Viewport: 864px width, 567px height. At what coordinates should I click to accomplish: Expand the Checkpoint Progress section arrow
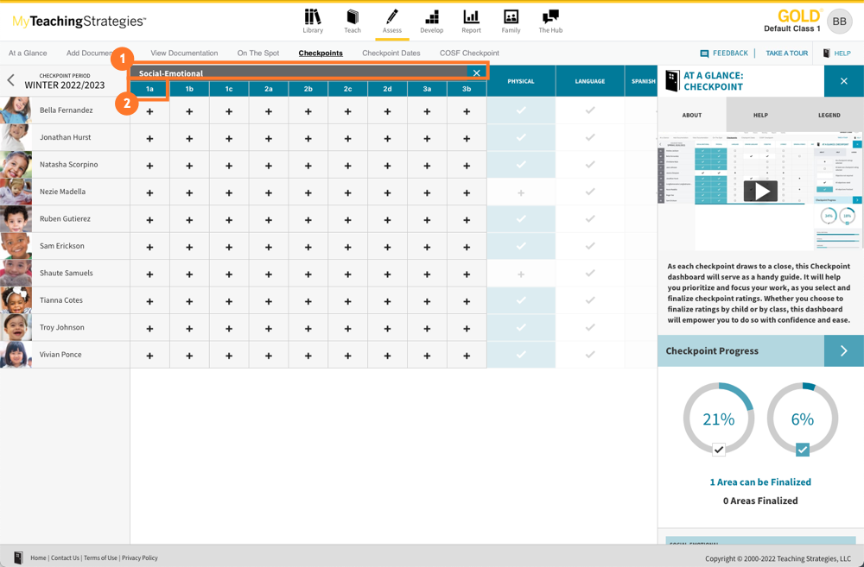pyautogui.click(x=843, y=351)
